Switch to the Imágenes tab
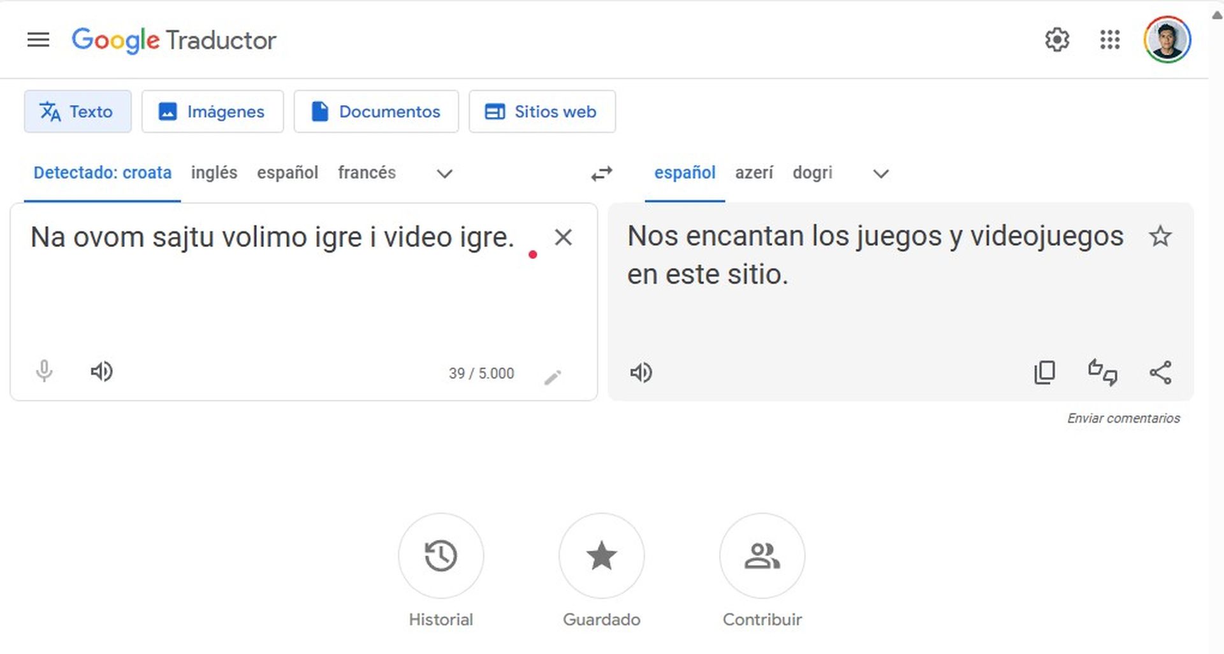Image resolution: width=1224 pixels, height=654 pixels. [x=212, y=111]
